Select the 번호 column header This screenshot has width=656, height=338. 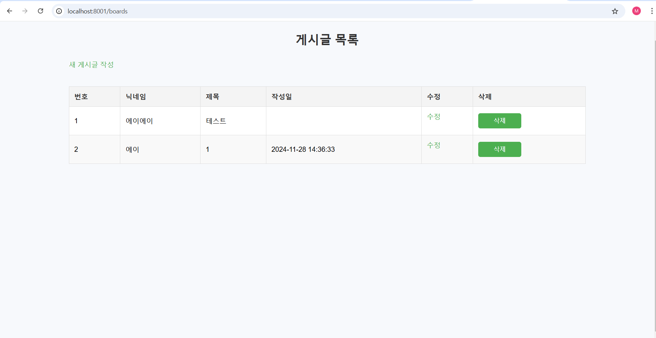coord(81,97)
